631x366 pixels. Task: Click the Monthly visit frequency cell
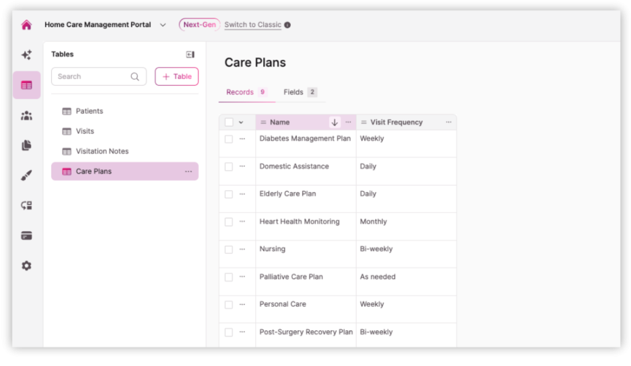click(x=407, y=226)
